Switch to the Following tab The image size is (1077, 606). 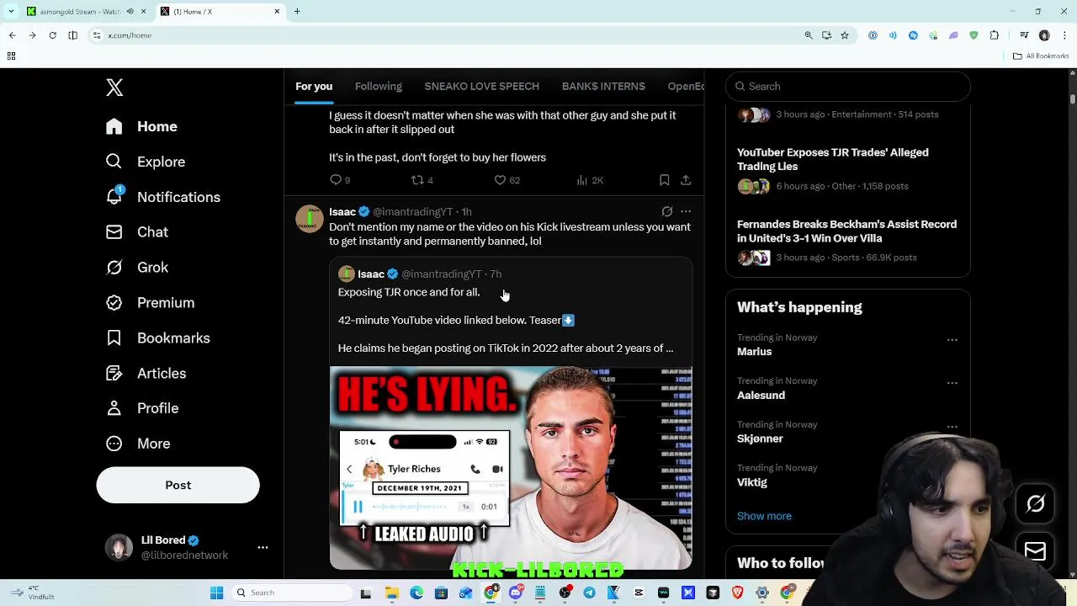379,86
